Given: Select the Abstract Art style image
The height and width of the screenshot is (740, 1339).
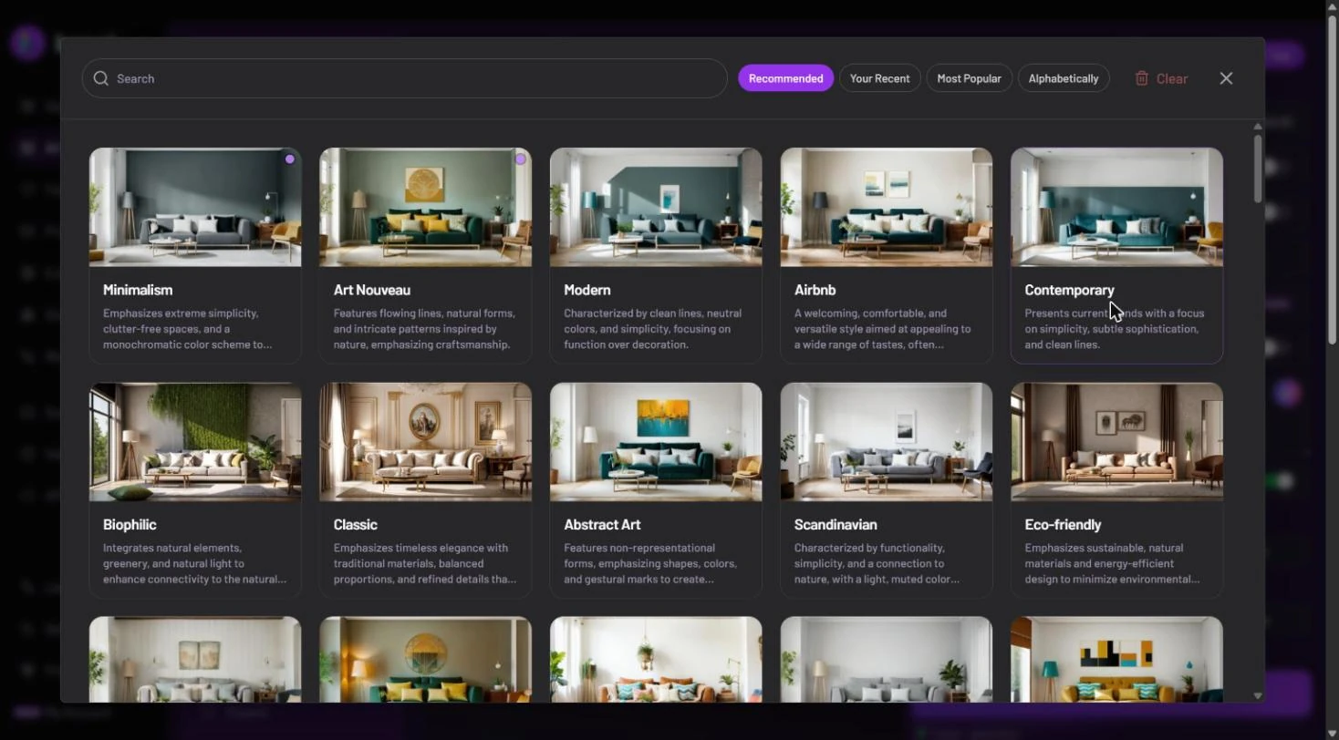Looking at the screenshot, I should click(x=656, y=442).
